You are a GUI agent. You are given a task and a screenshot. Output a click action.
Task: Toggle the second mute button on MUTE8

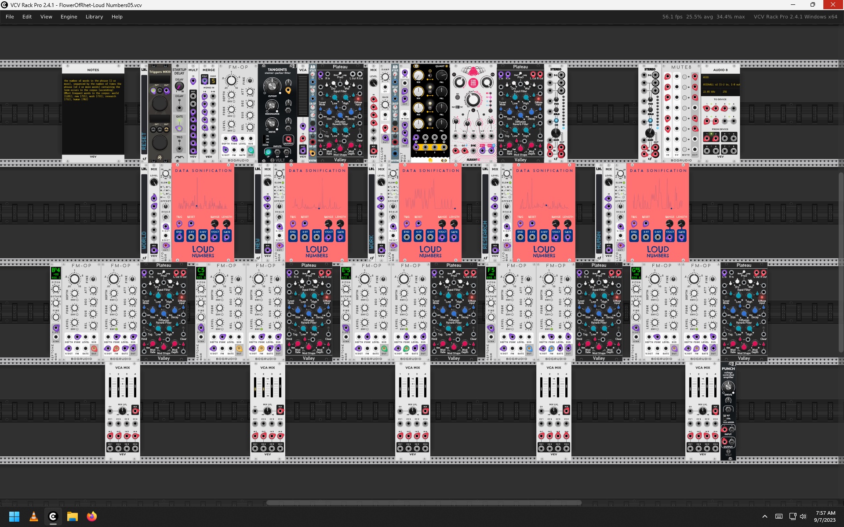point(684,87)
